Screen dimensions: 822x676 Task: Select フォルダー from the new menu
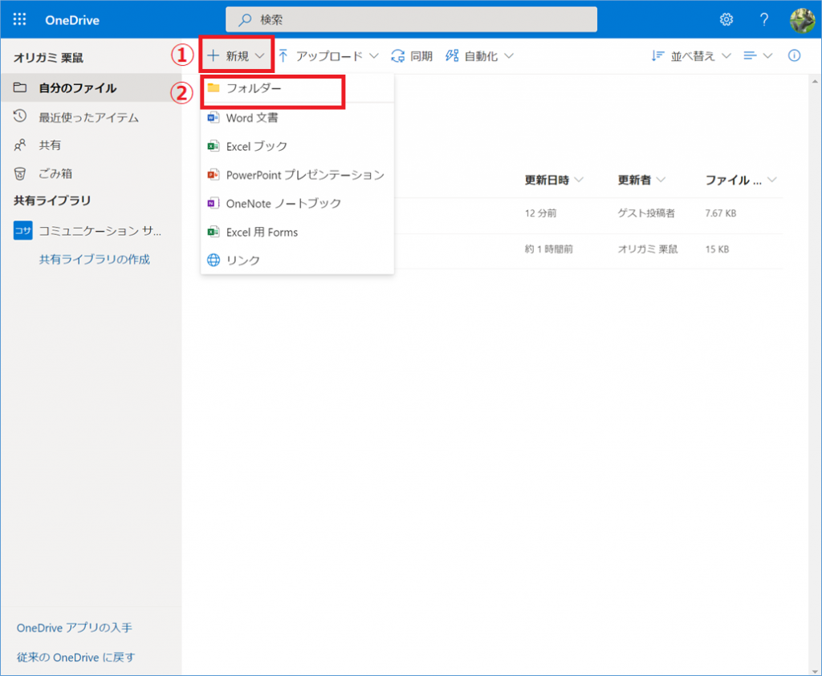click(297, 88)
